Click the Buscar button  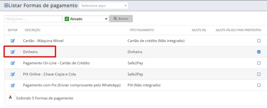(x=121, y=19)
